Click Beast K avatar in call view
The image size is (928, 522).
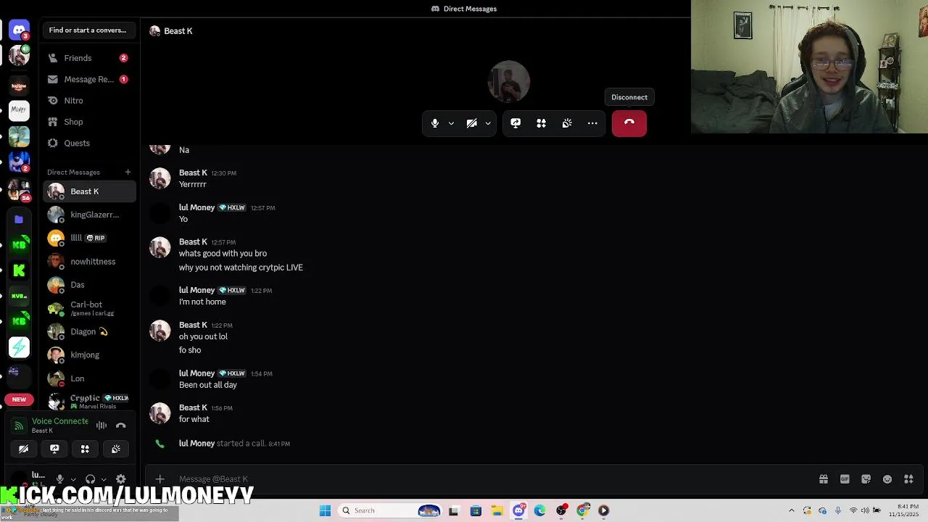point(509,82)
